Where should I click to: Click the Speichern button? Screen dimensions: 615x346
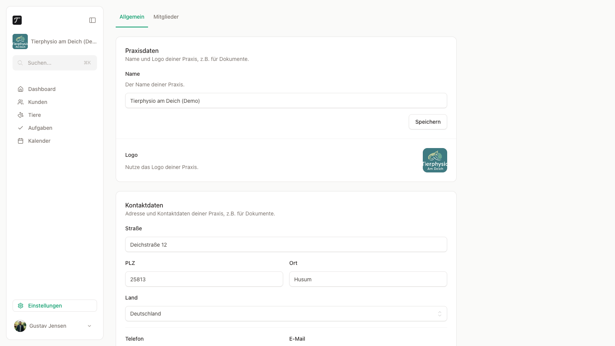coord(428,122)
